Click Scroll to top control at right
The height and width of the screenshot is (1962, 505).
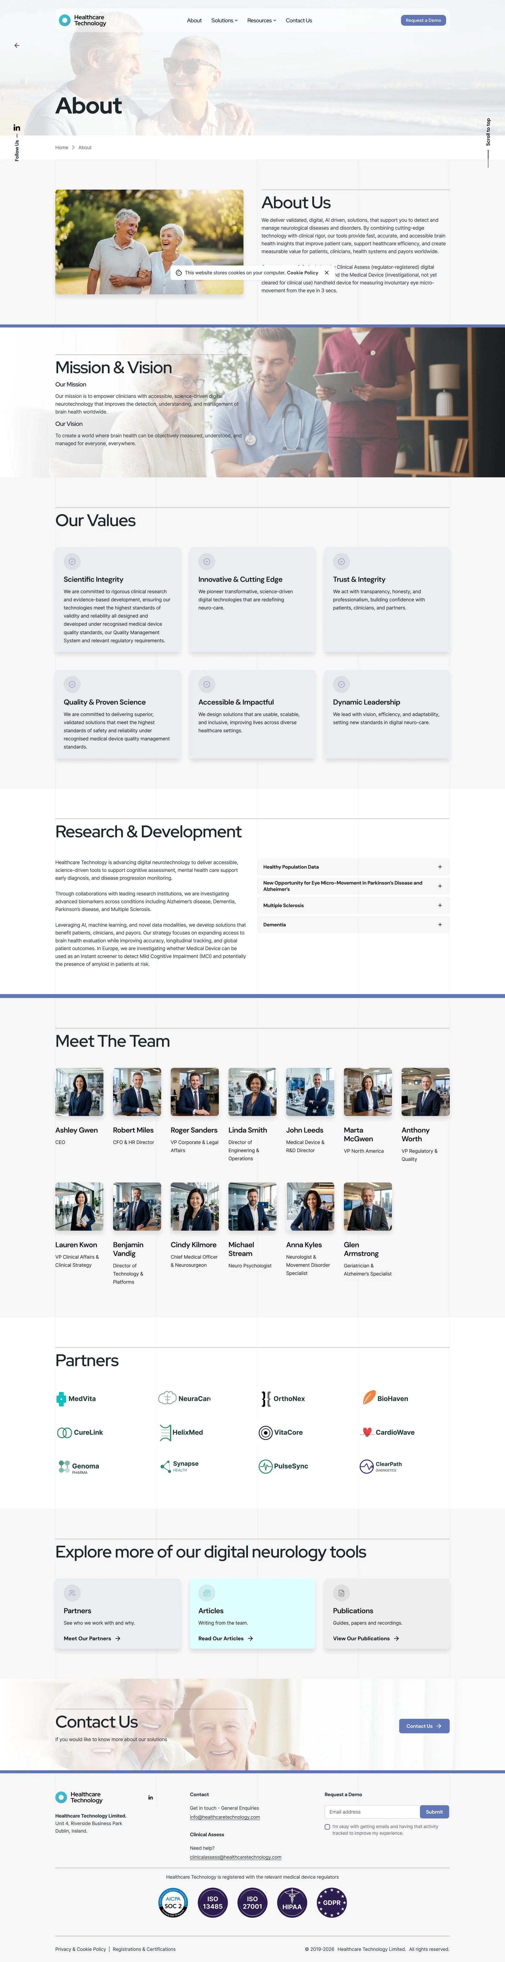click(x=488, y=142)
